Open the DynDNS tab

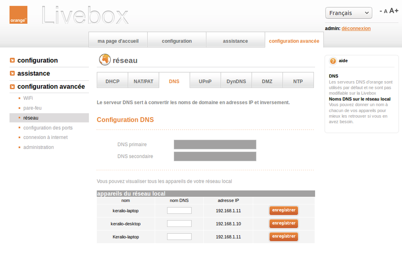(236, 80)
